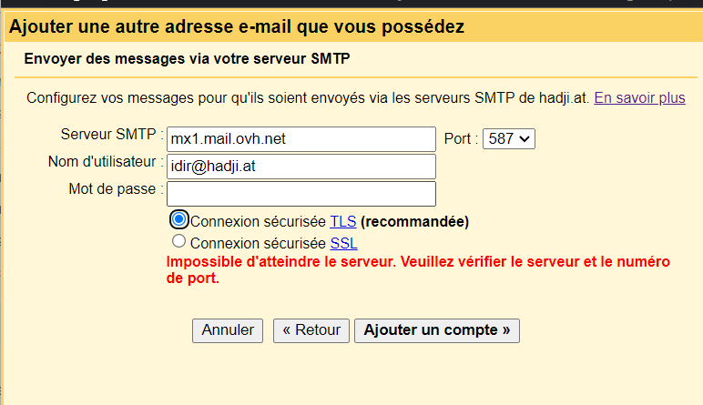Go back with the « Retour button
The width and height of the screenshot is (703, 405).
pos(311,330)
